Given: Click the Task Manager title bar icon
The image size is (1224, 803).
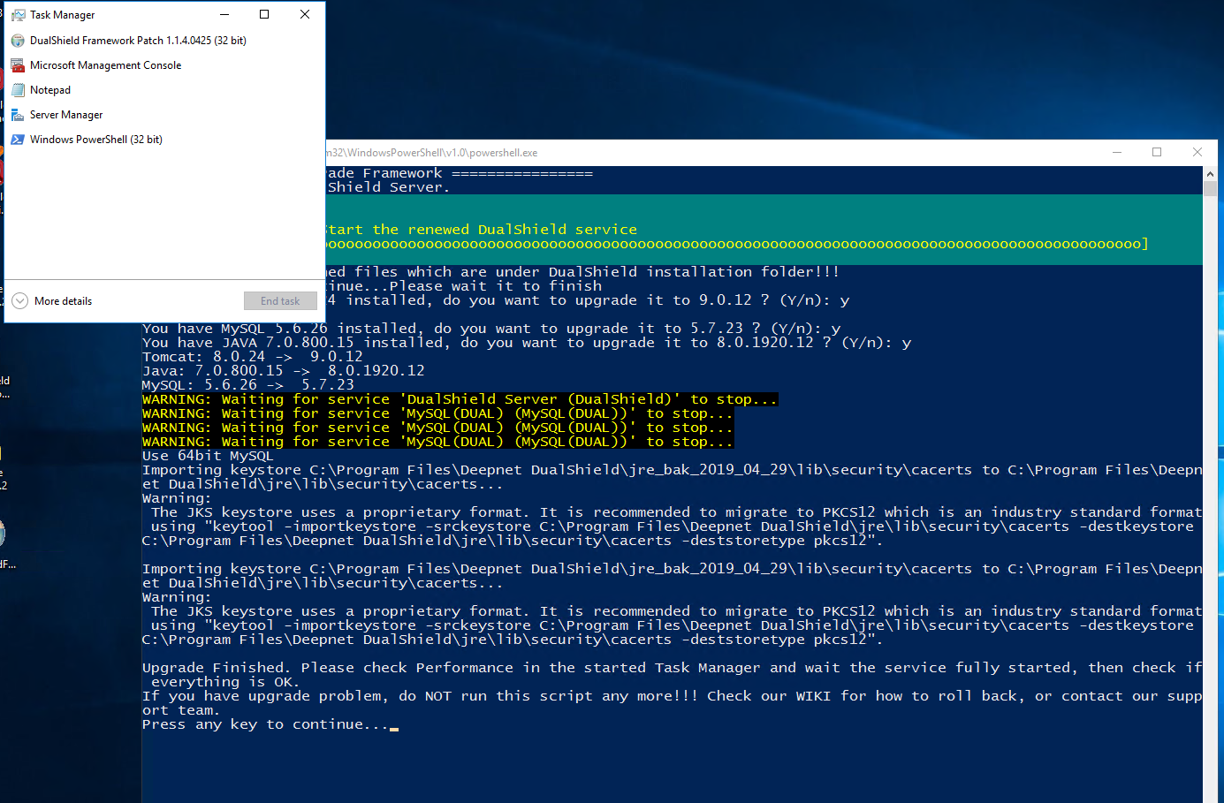Looking at the screenshot, I should (18, 15).
